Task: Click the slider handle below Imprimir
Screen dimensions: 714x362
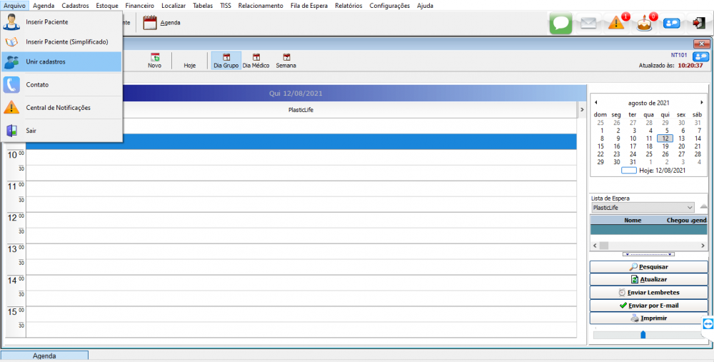Action: (643, 334)
